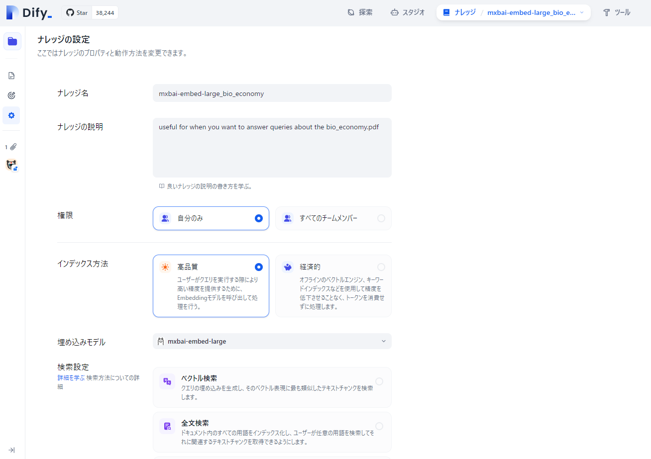Expand the sidebar with the arrow icon
Image resolution: width=651 pixels, height=459 pixels.
pyautogui.click(x=11, y=450)
